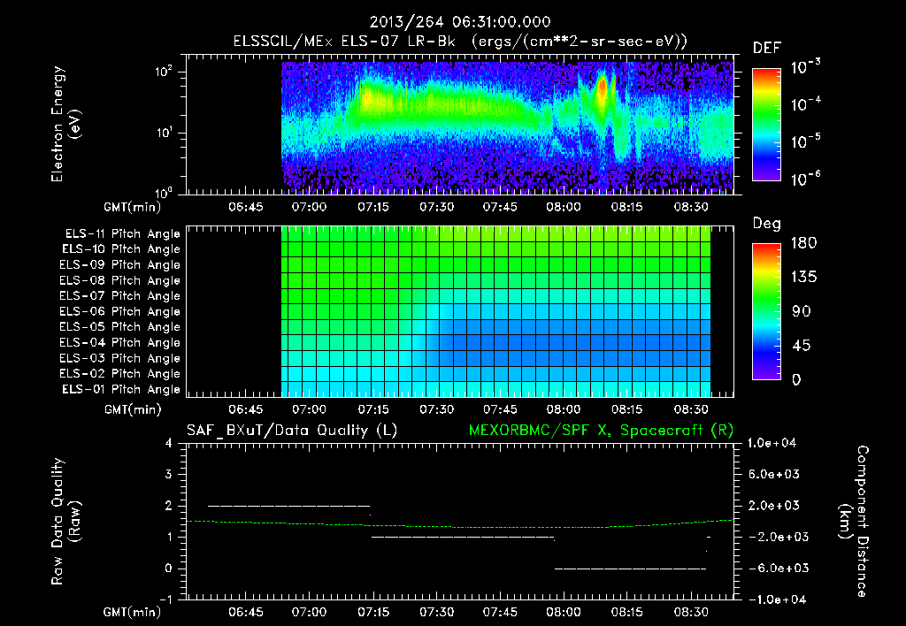
Task: Click the Deg pitch angle color bar
Action: [x=767, y=312]
